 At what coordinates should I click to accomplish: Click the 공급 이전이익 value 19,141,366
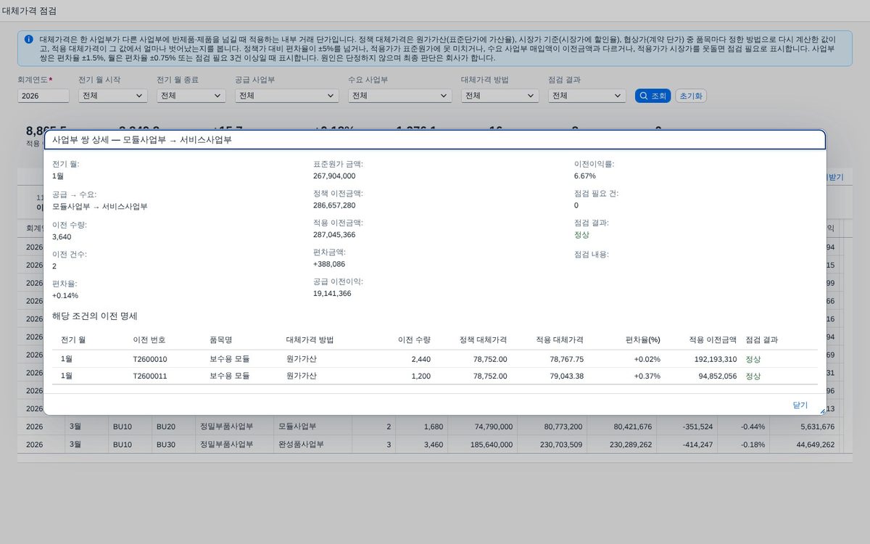(332, 294)
